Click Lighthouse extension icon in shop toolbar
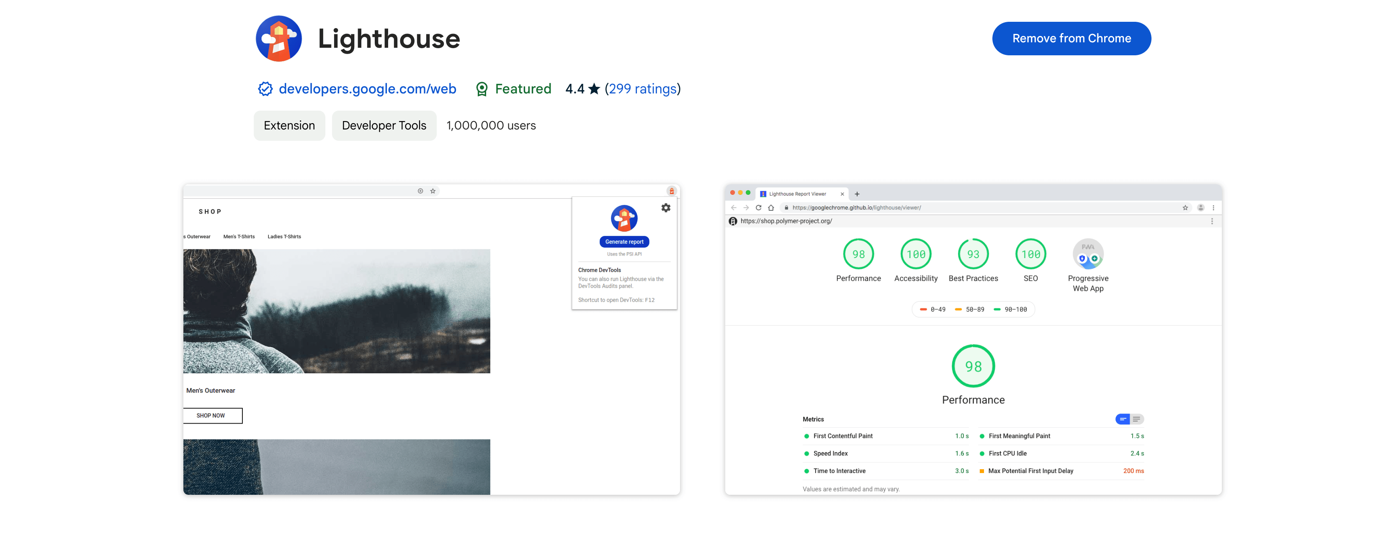This screenshot has height=548, width=1391. click(x=671, y=191)
